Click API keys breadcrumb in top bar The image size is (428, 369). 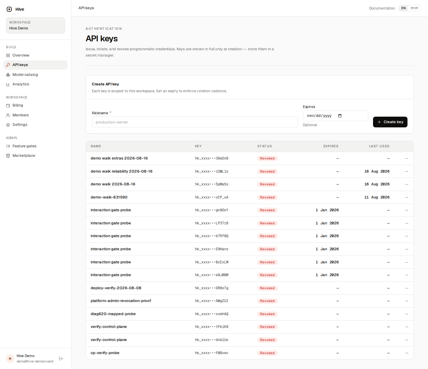pyautogui.click(x=86, y=8)
